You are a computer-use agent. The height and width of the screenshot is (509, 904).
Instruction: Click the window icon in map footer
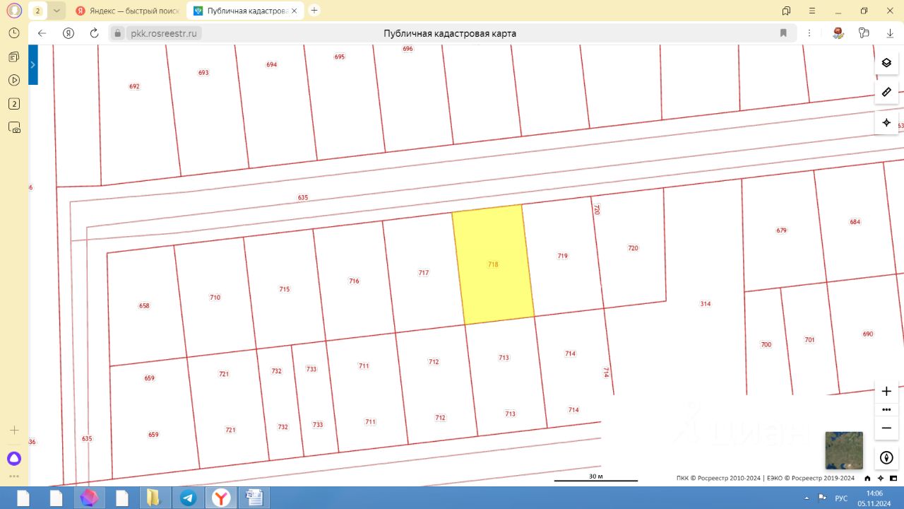pyautogui.click(x=893, y=478)
